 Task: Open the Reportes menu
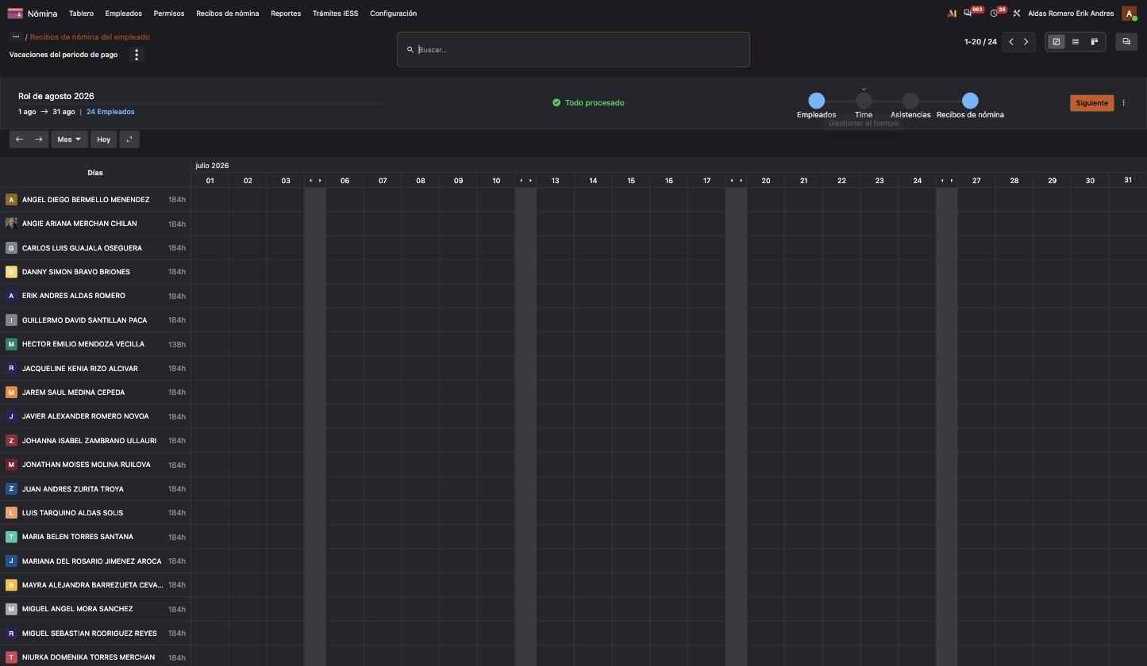286,13
